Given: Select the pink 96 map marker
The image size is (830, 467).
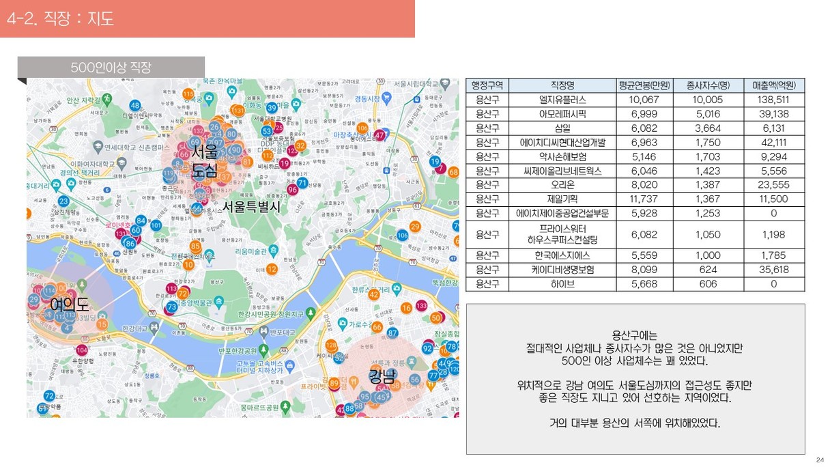Looking at the screenshot, I should 293,190.
